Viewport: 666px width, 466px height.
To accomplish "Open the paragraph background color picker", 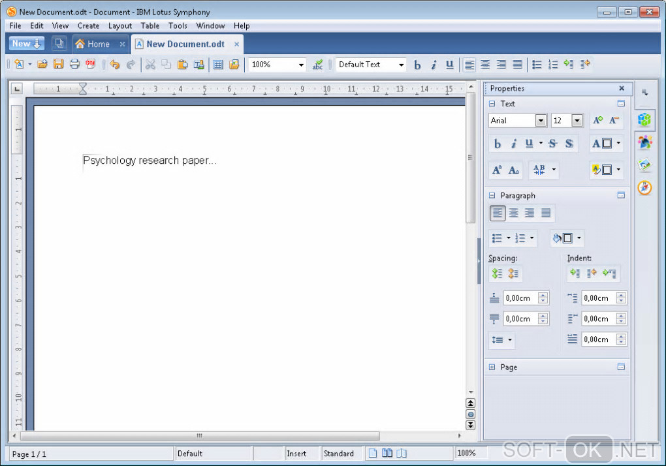I will pos(567,238).
